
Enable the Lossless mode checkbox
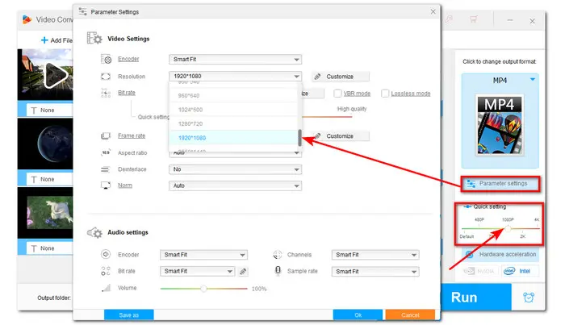tap(385, 94)
